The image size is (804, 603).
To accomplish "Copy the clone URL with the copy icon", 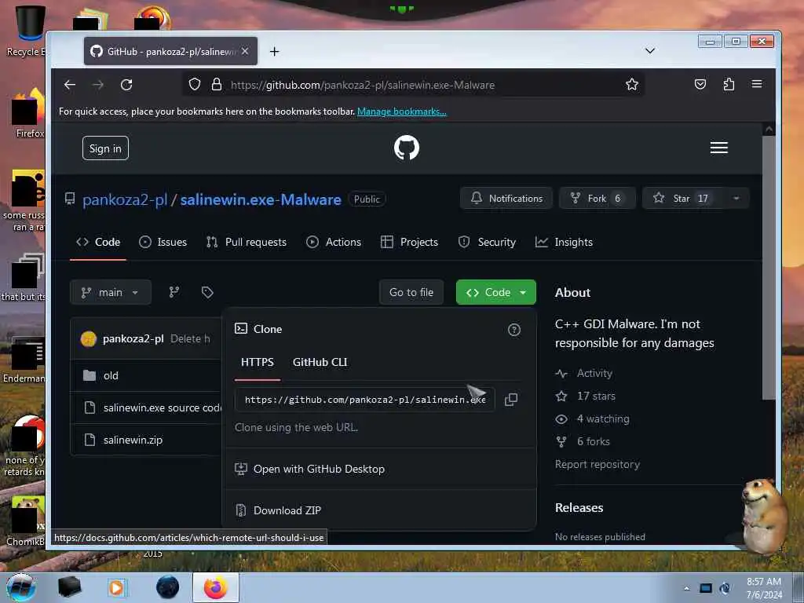I will tap(510, 400).
